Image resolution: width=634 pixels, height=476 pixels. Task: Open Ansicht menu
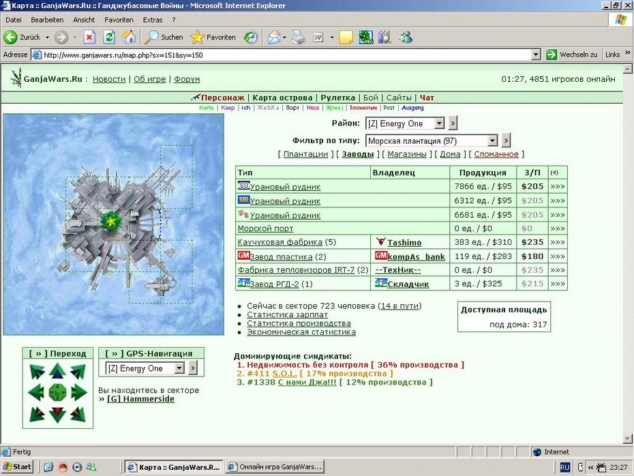(84, 20)
